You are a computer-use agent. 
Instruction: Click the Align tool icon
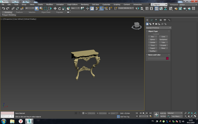pyautogui.click(x=142, y=8)
